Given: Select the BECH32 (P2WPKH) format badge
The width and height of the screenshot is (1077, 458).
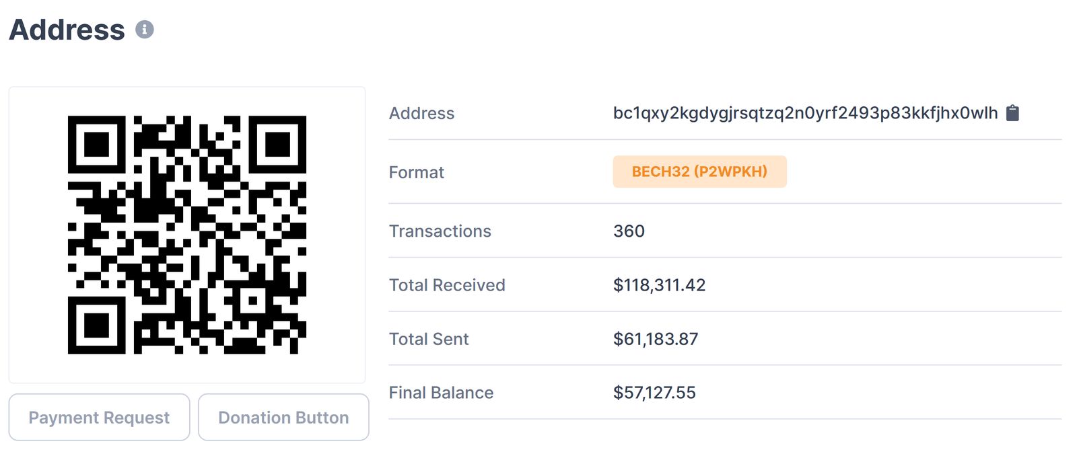Looking at the screenshot, I should pyautogui.click(x=699, y=171).
